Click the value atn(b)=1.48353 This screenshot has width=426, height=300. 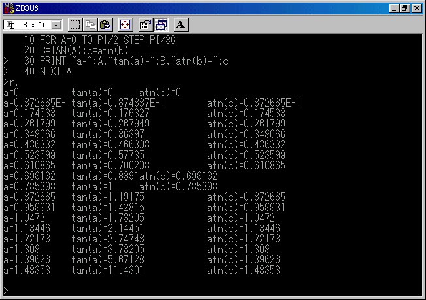pos(244,270)
